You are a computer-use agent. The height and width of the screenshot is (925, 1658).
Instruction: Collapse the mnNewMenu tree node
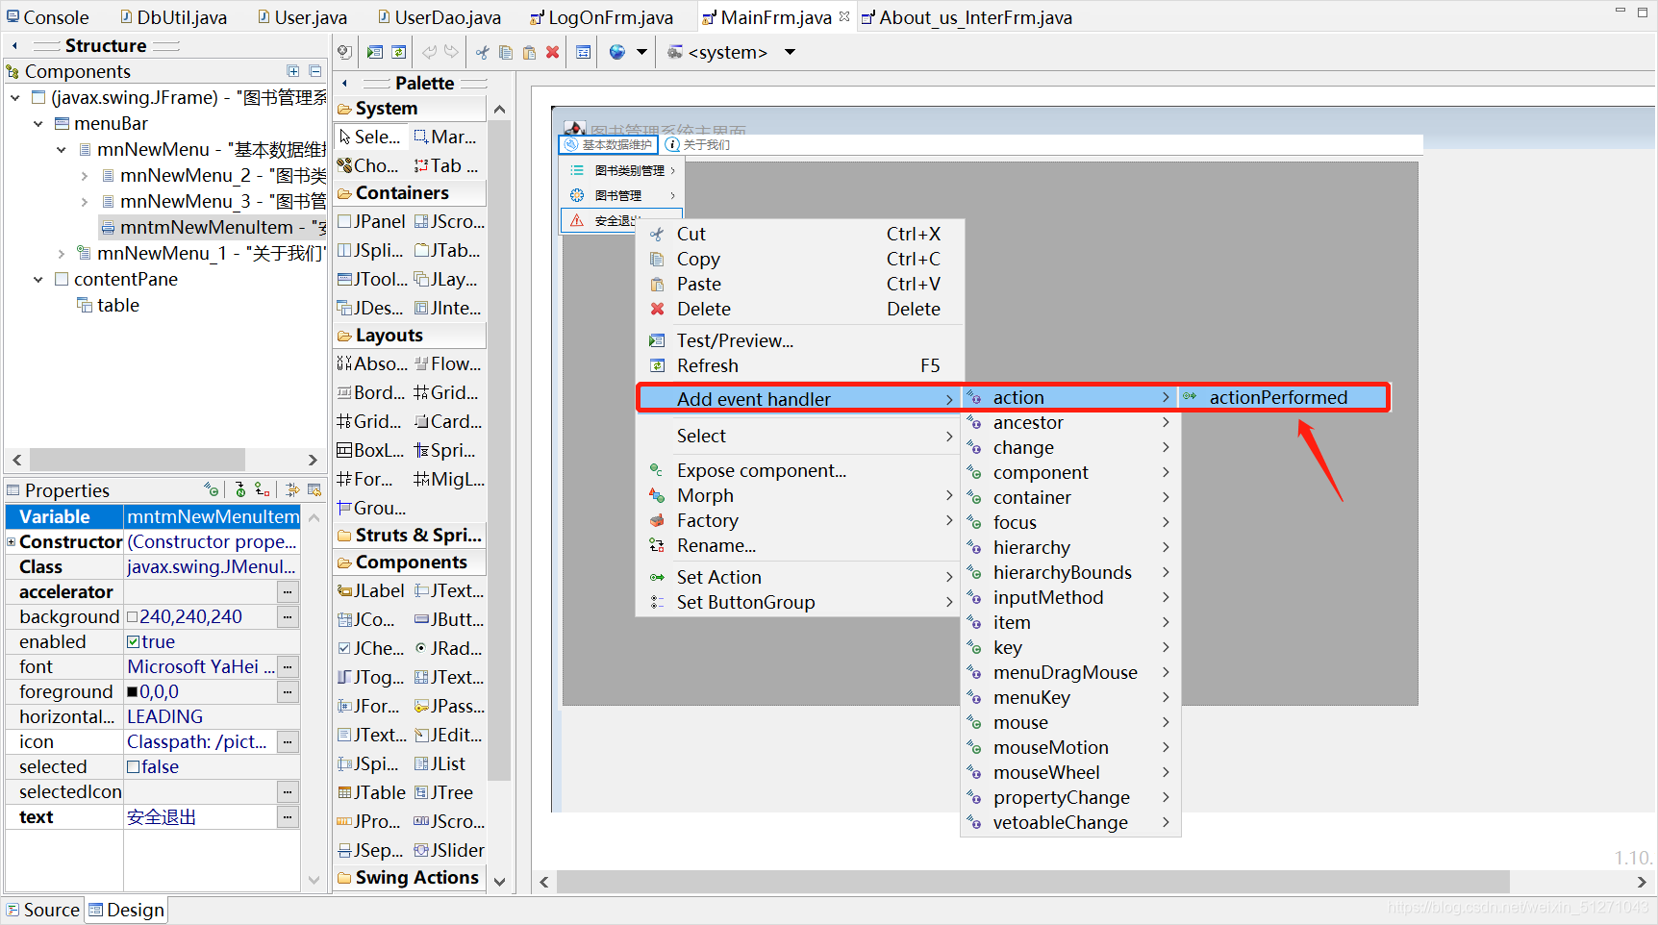click(62, 149)
